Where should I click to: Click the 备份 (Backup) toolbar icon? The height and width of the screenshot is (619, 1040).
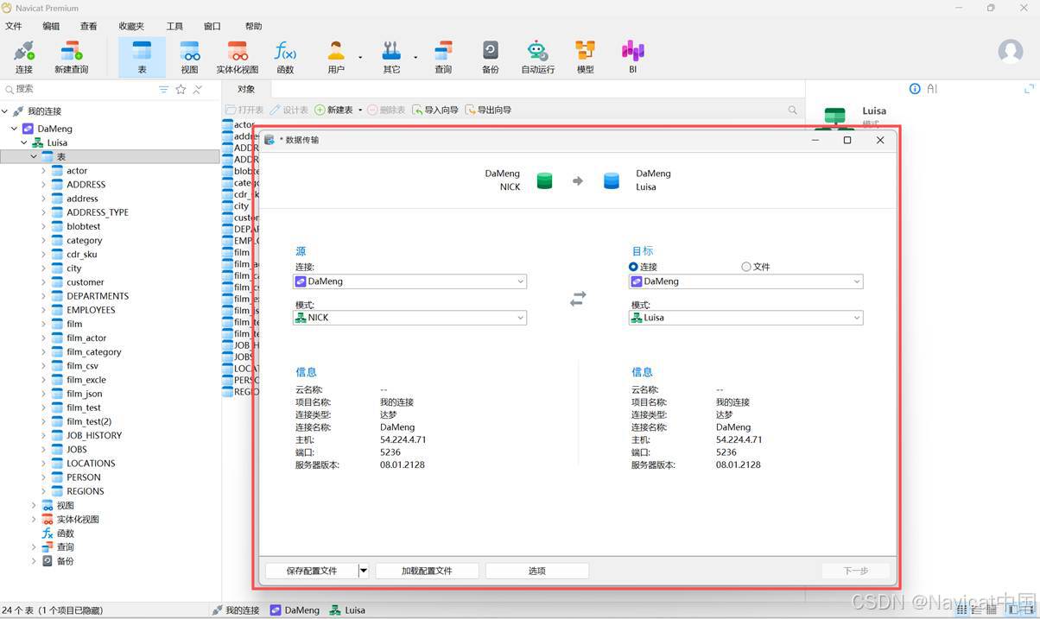tap(490, 57)
